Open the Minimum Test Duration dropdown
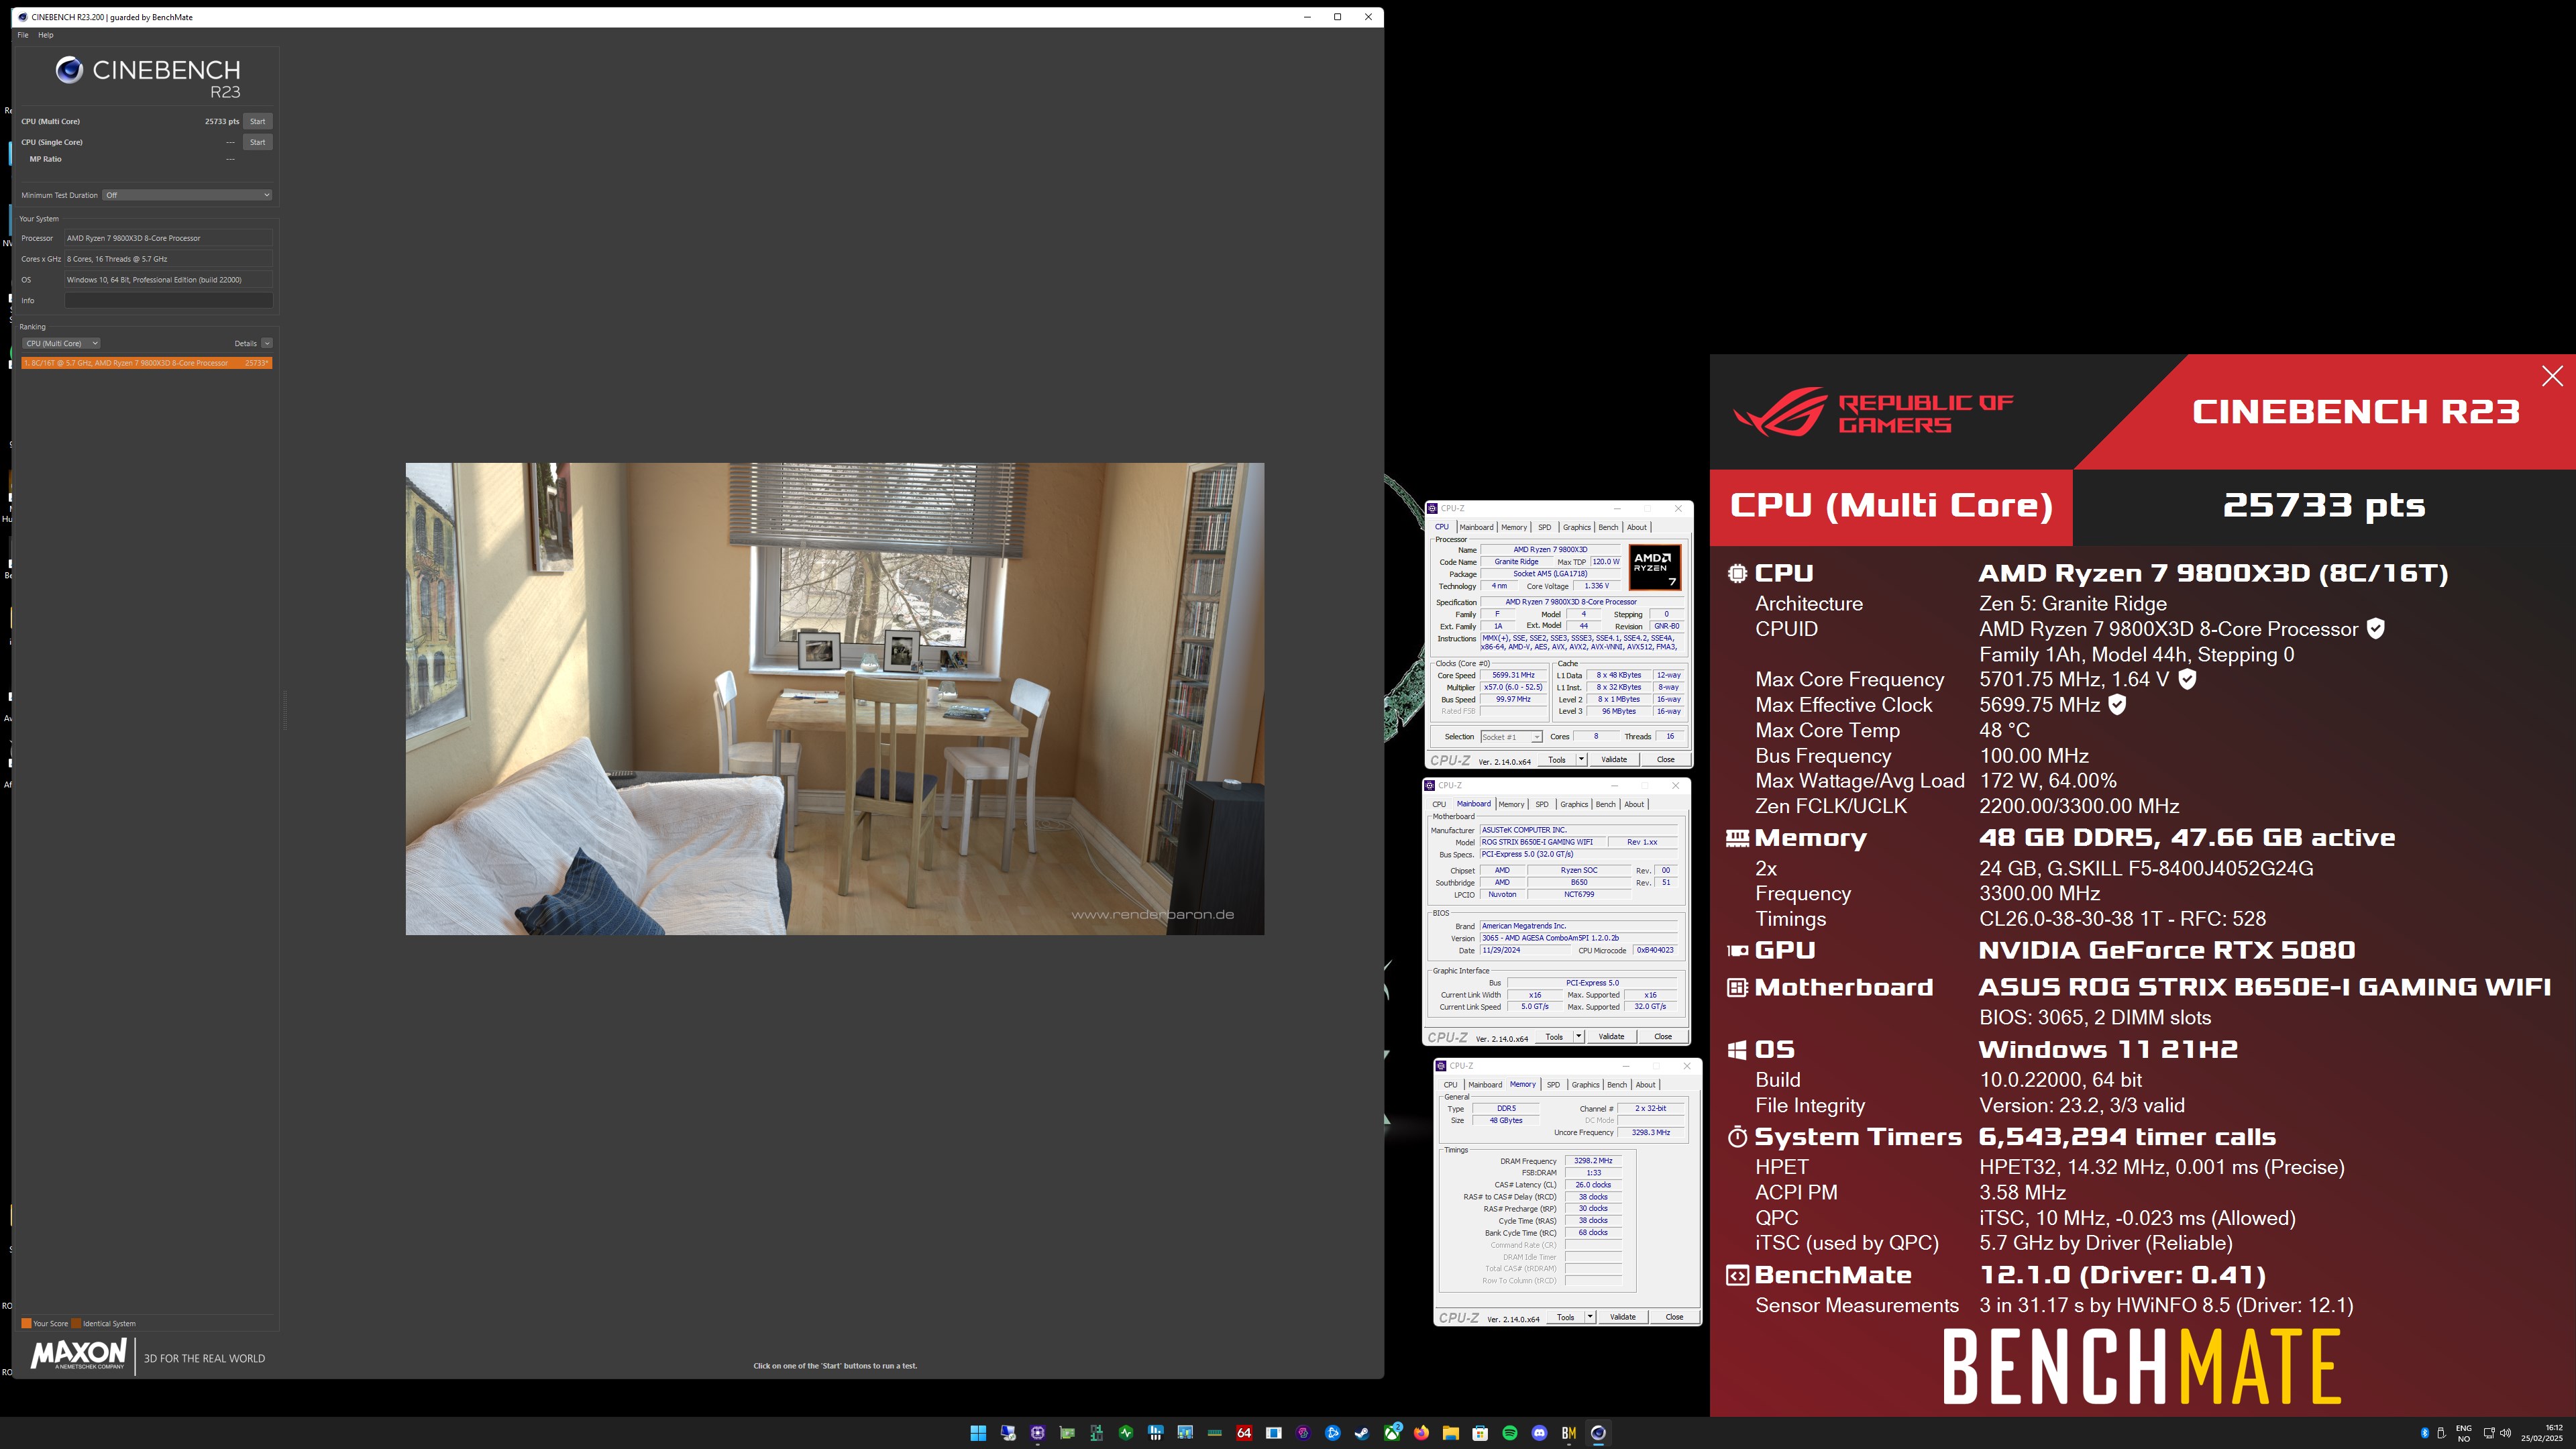This screenshot has width=2576, height=1449. point(187,195)
